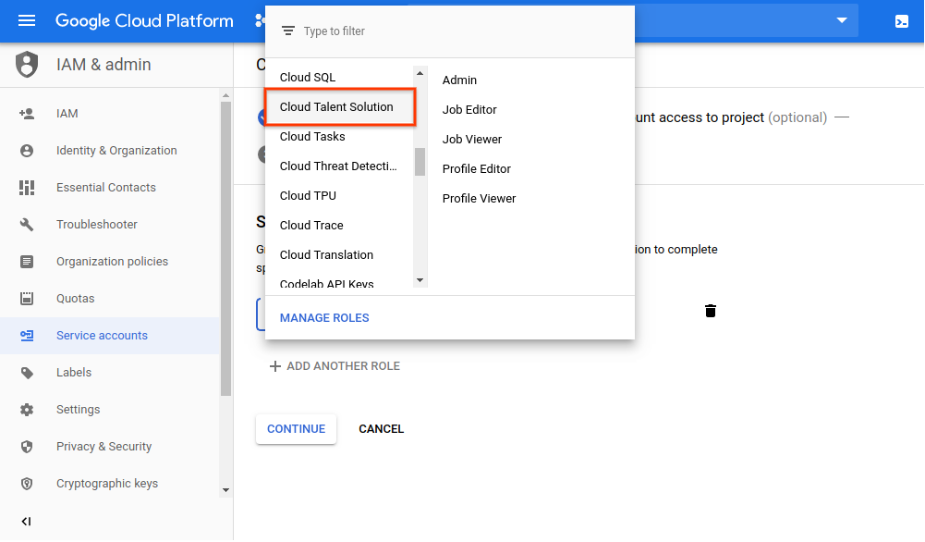Click the Troubleshooter wrench icon
The height and width of the screenshot is (542, 925).
click(27, 225)
